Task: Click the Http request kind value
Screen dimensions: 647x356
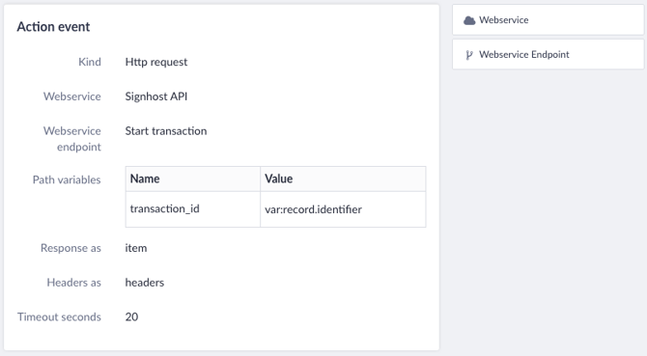Action: (156, 62)
